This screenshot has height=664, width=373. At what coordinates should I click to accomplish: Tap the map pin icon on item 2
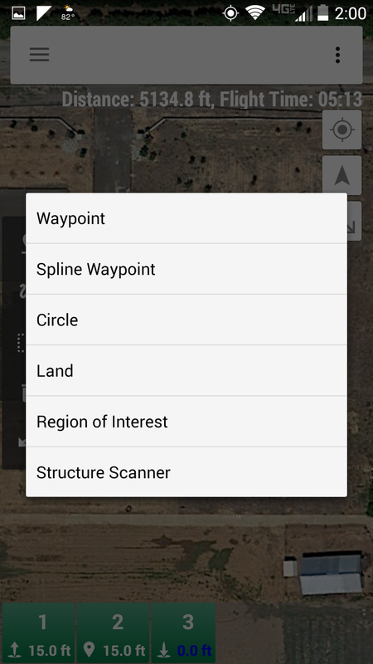click(x=90, y=650)
